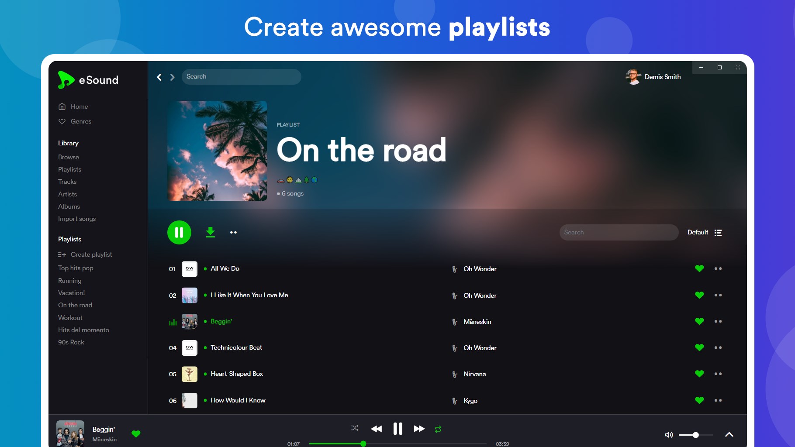
Task: Skip to the next track
Action: tap(419, 429)
